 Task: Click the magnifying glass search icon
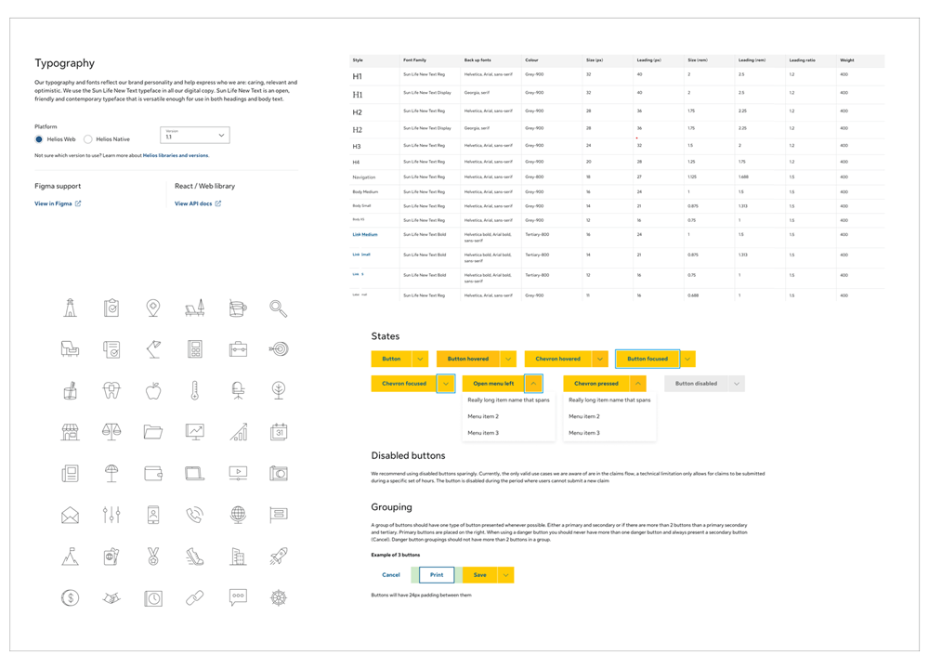pyautogui.click(x=278, y=307)
